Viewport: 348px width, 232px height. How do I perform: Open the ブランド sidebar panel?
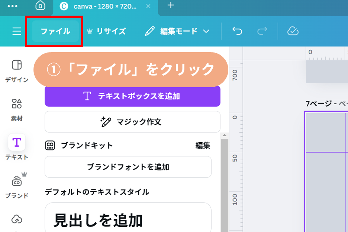(x=17, y=186)
